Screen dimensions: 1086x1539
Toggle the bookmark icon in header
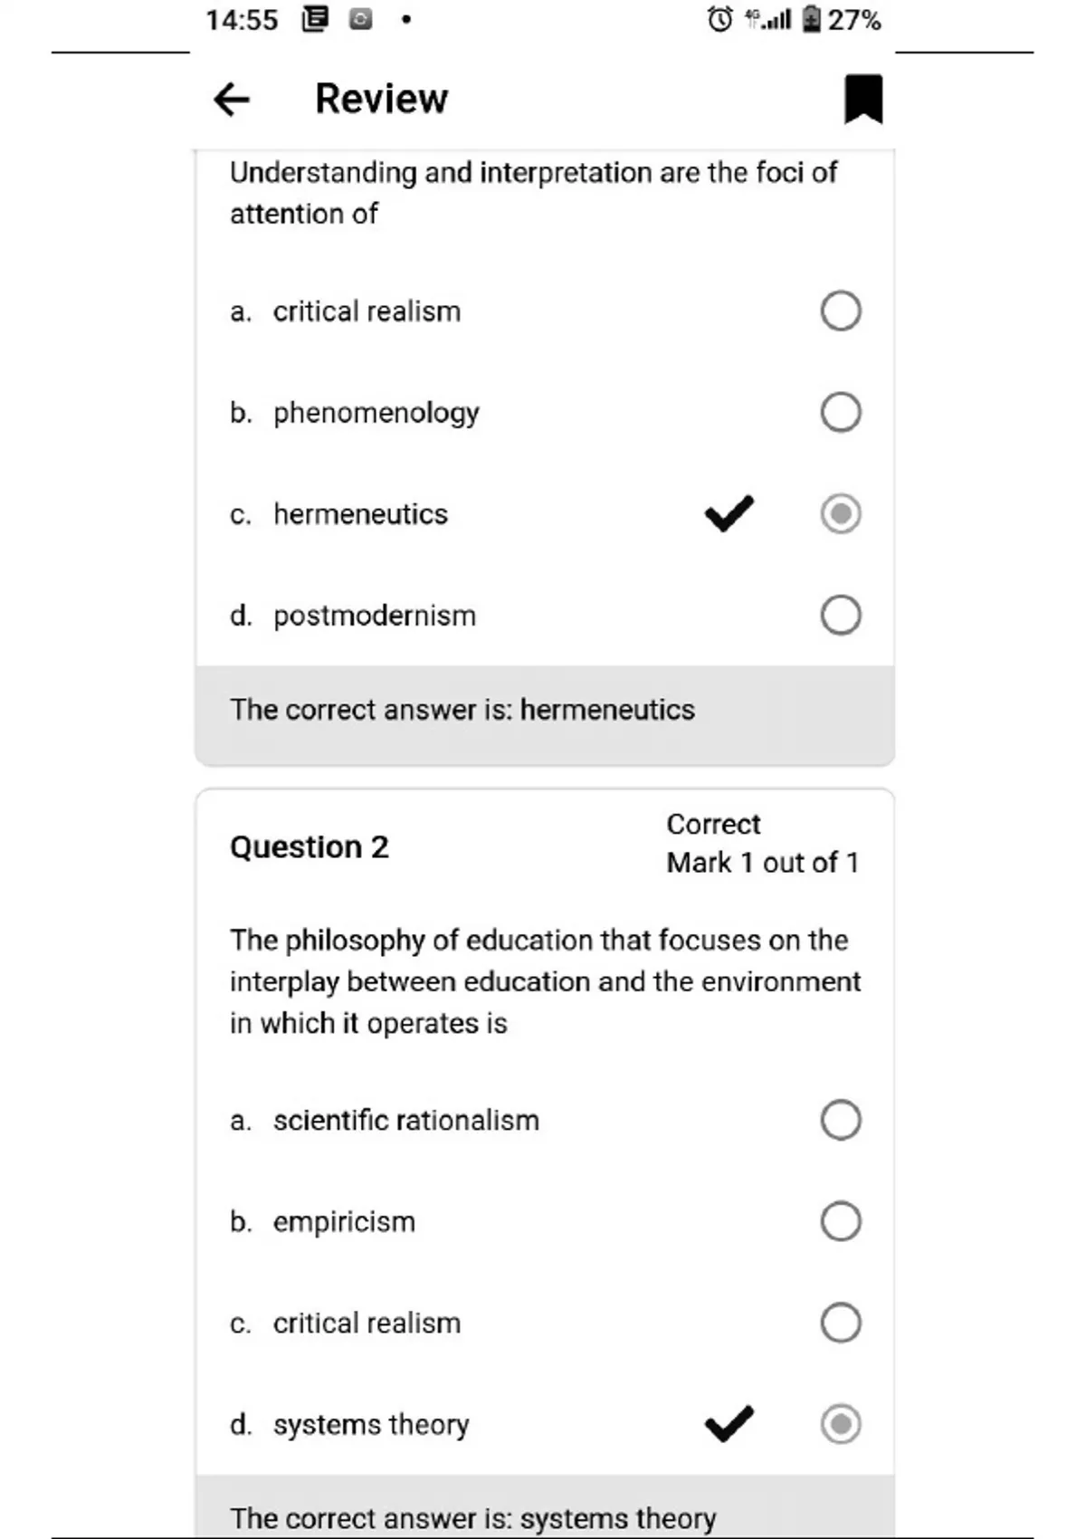click(862, 99)
